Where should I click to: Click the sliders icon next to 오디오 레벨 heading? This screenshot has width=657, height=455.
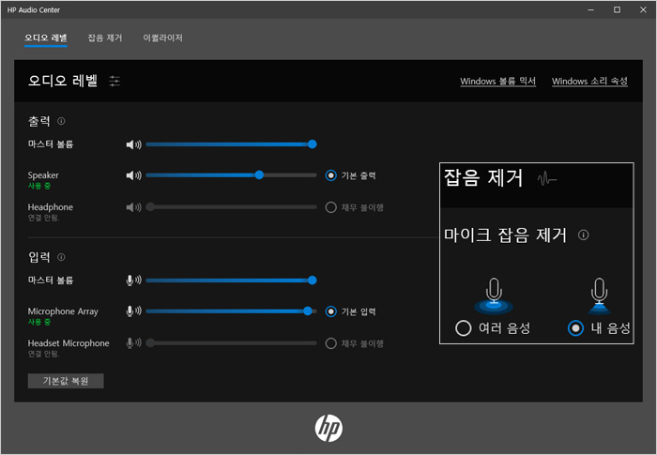pos(115,81)
